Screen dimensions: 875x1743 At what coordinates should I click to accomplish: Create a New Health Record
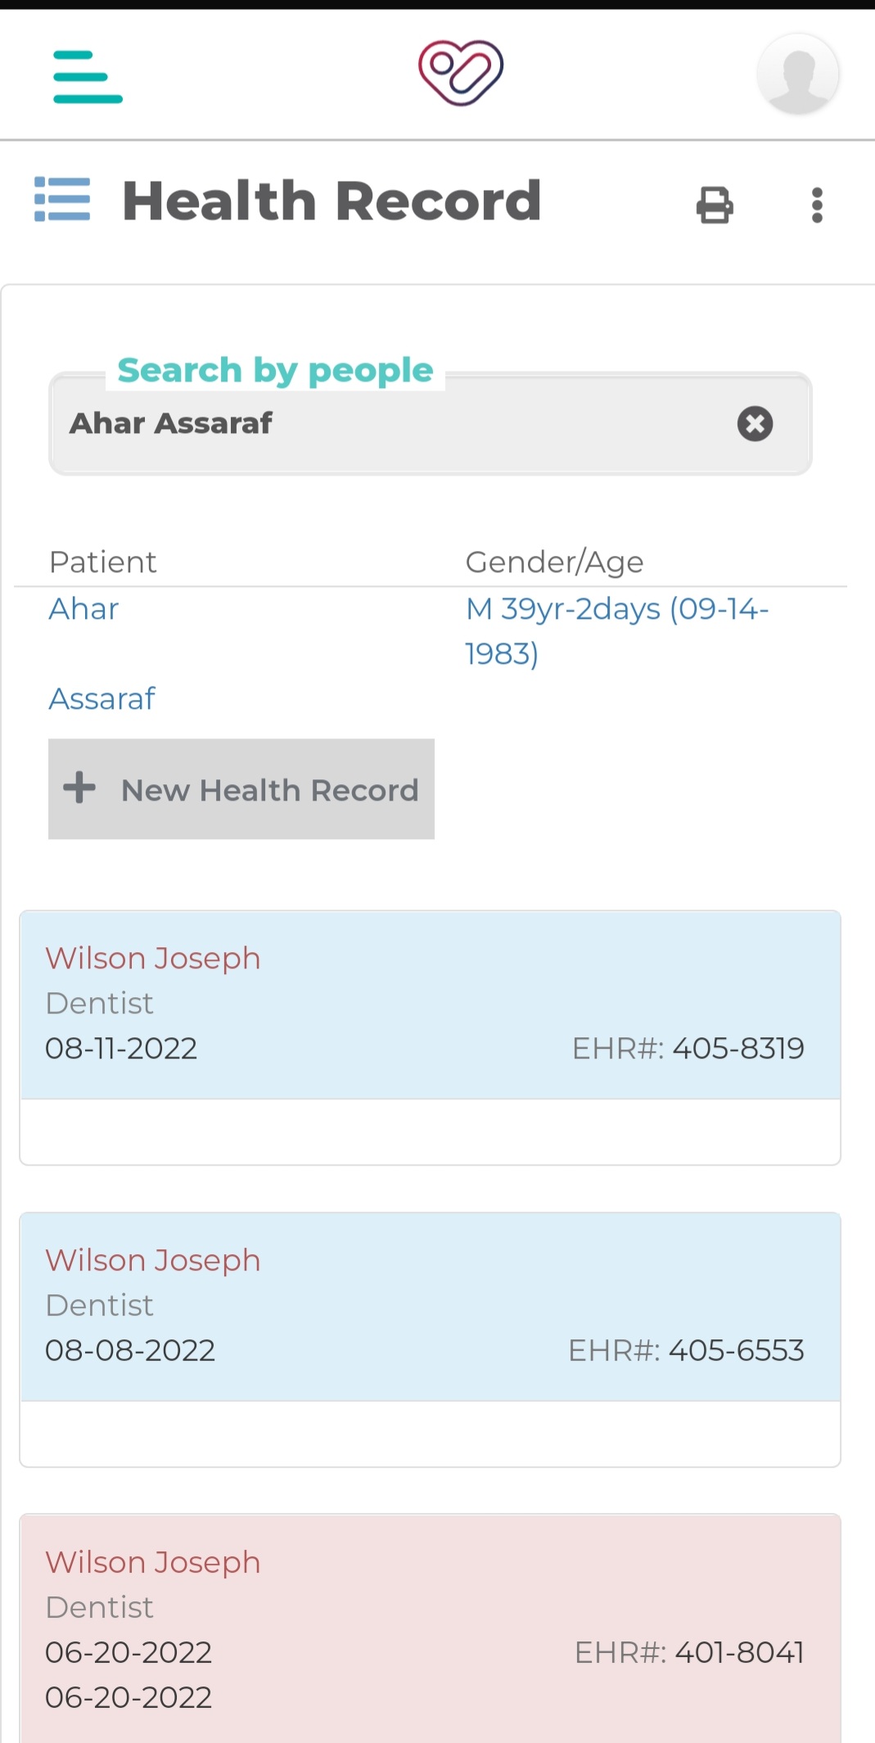point(241,788)
